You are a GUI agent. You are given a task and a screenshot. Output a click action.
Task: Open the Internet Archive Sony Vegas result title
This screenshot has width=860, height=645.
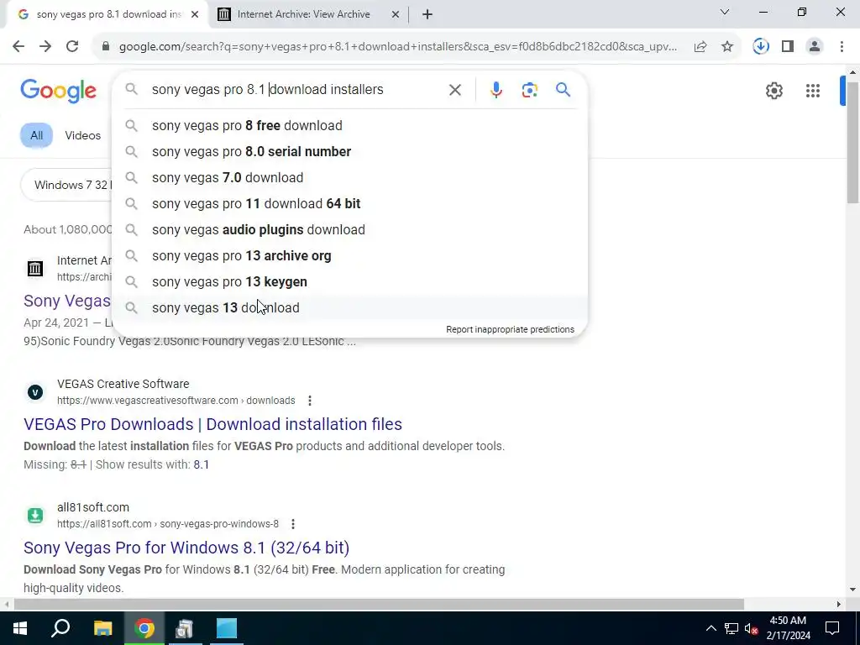[67, 302]
